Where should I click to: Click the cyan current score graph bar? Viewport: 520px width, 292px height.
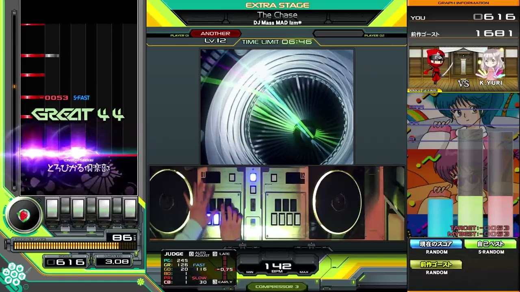(440, 218)
